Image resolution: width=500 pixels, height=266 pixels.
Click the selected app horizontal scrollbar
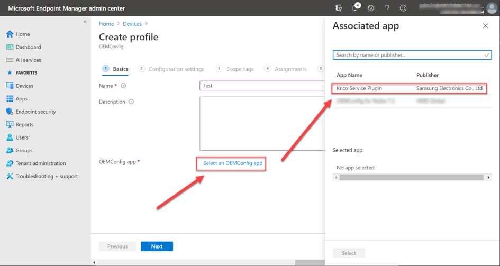[x=411, y=178]
